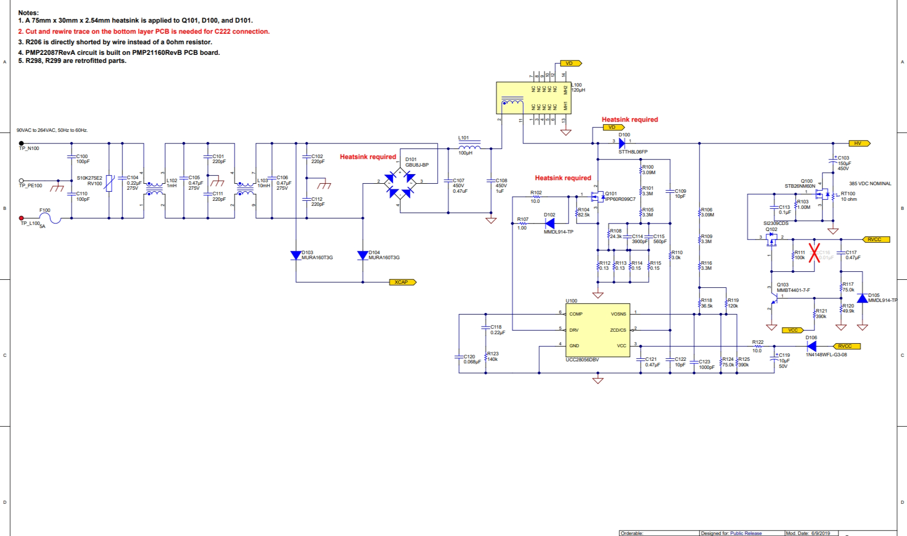Click the D104 MURA160T3G diode
The image size is (907, 536).
tap(363, 256)
